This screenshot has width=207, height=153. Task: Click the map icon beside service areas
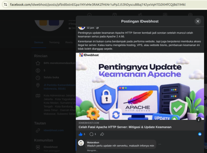(x=38, y=96)
